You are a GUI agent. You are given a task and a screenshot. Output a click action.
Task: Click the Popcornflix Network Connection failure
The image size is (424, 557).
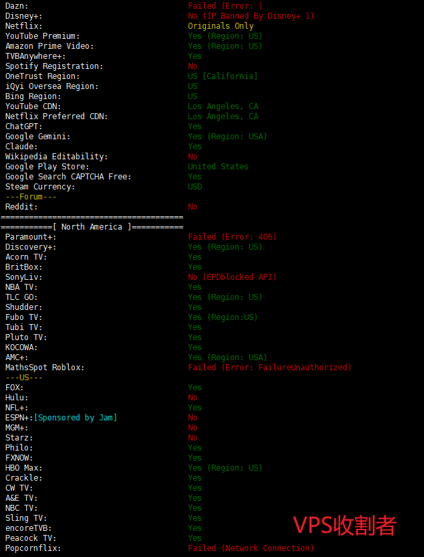[250, 548]
